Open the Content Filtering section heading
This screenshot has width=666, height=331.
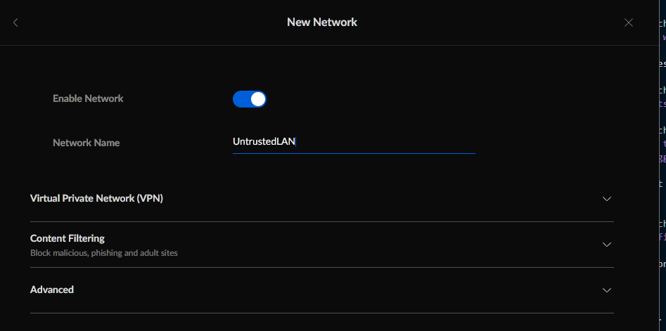pos(68,238)
